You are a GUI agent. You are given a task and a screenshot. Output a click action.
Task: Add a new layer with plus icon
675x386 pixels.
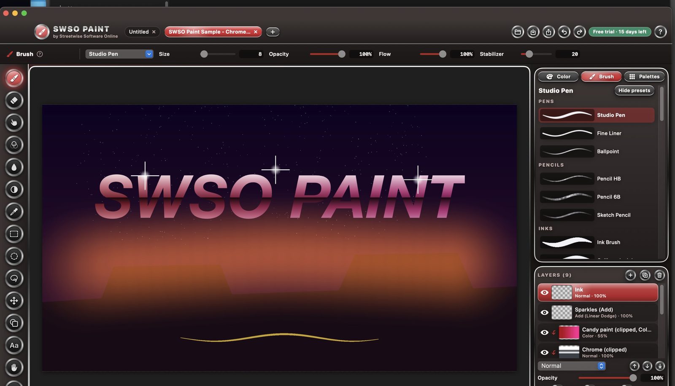[x=630, y=275]
